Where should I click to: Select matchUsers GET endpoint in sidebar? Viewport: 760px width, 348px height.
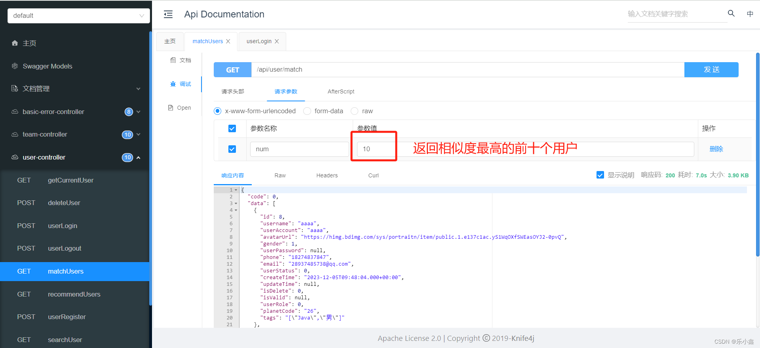pos(75,272)
